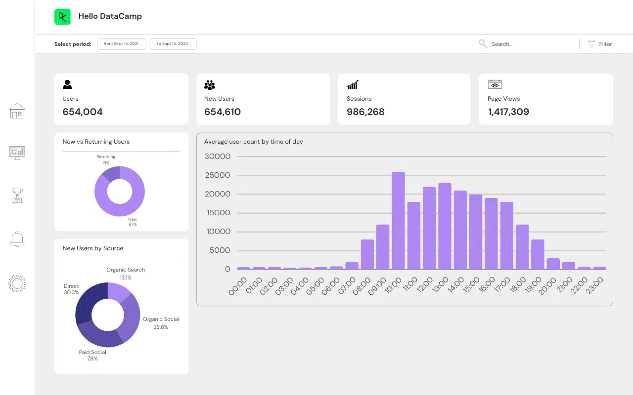Screen dimensions: 633x395
Task: Open the 'from Sept 15, 2021' date picker
Action: (x=122, y=44)
